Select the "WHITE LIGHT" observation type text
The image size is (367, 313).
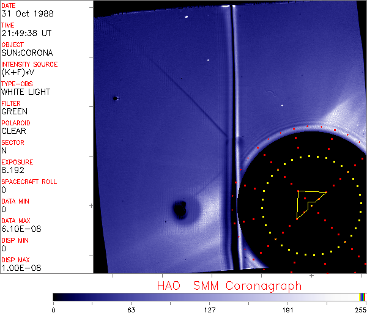pos(26,92)
